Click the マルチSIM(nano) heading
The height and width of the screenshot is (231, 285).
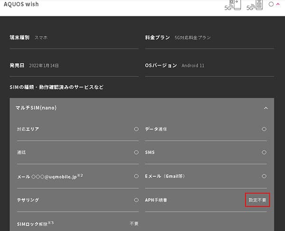(x=36, y=108)
